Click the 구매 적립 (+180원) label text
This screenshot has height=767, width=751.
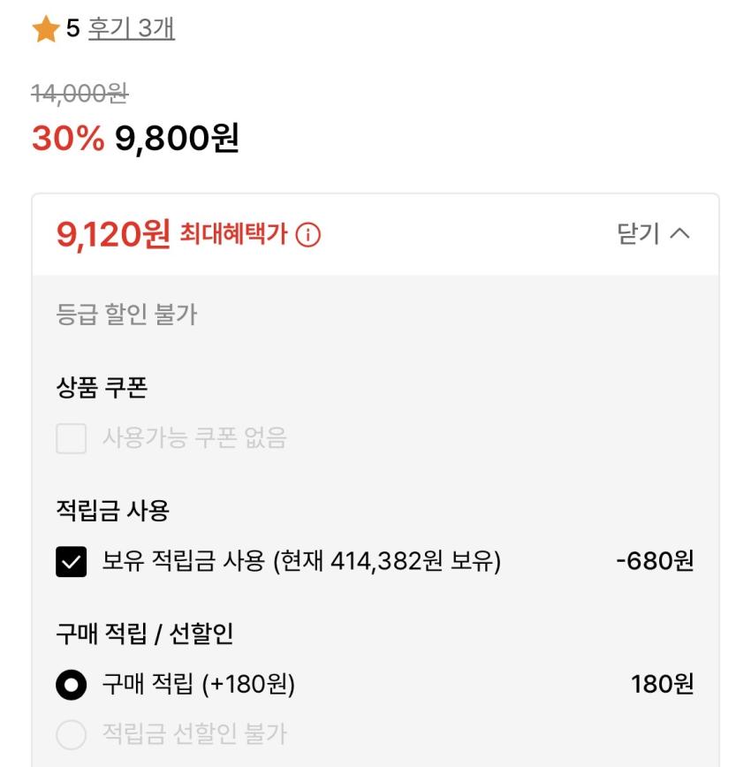click(x=198, y=685)
